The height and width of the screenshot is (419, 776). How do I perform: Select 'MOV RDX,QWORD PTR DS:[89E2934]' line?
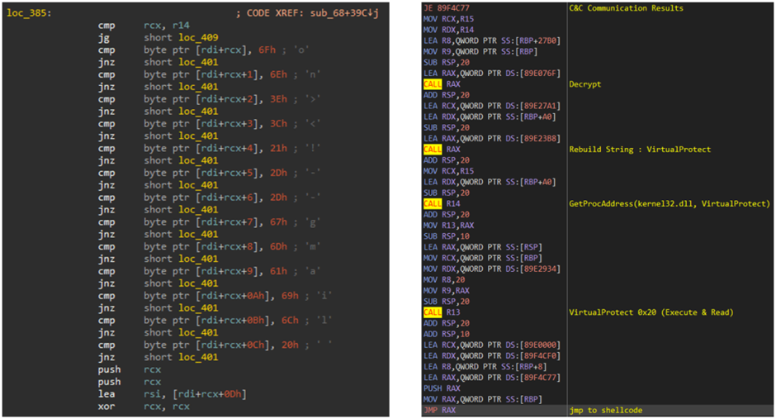point(492,269)
